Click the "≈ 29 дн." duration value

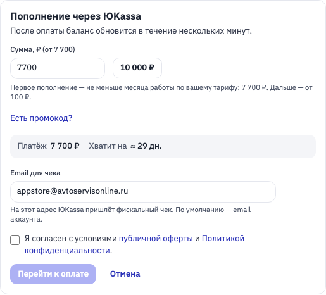(x=146, y=146)
